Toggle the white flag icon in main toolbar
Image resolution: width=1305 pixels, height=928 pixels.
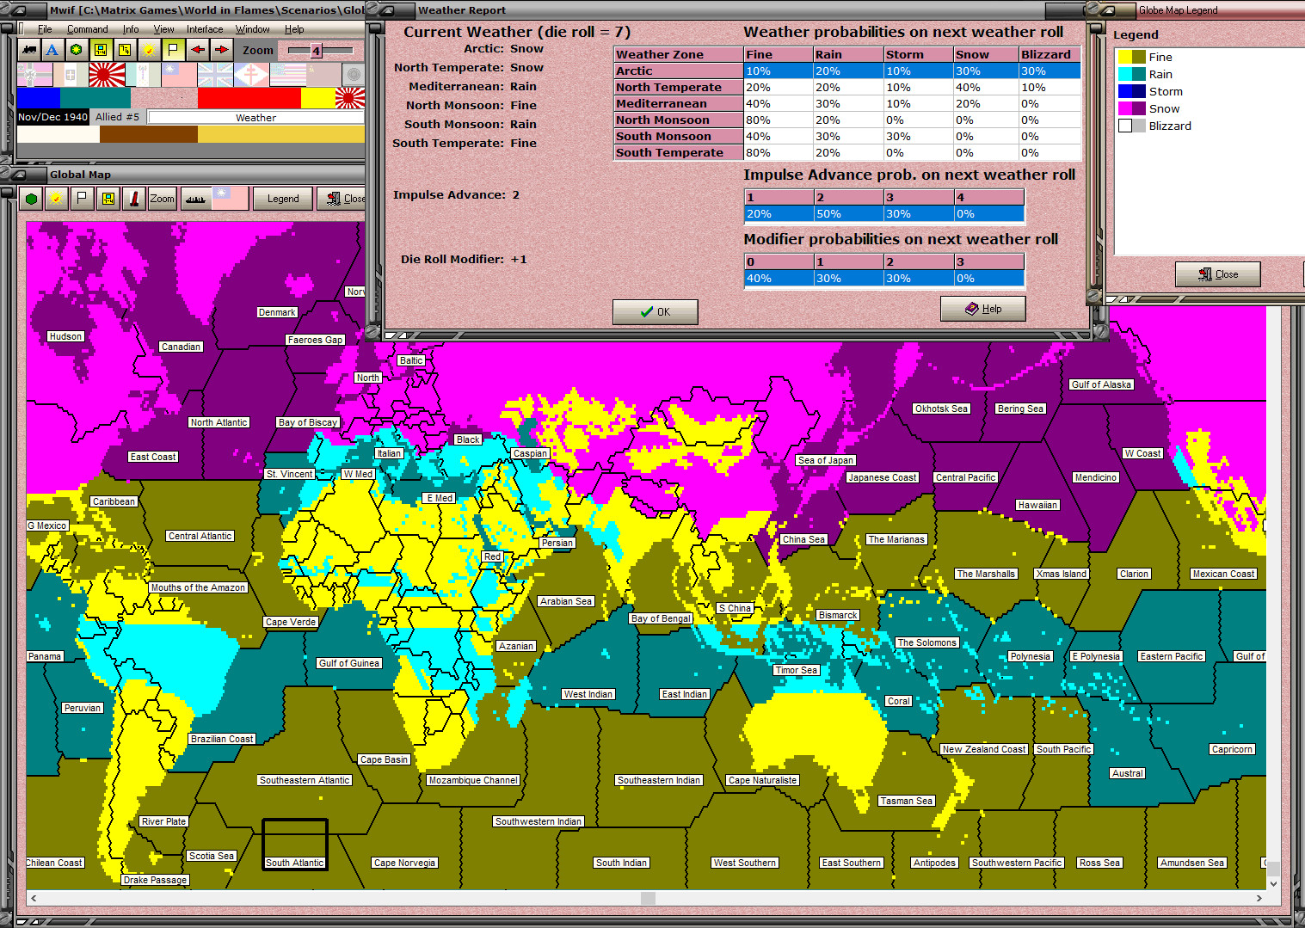click(173, 50)
